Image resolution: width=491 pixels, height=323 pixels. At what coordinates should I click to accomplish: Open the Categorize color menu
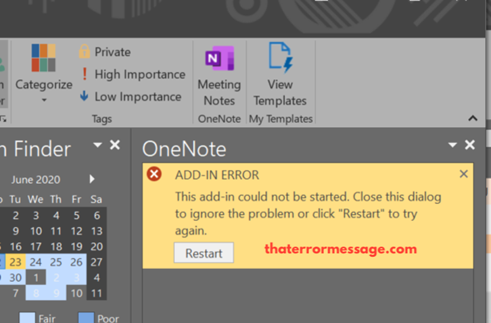[43, 74]
